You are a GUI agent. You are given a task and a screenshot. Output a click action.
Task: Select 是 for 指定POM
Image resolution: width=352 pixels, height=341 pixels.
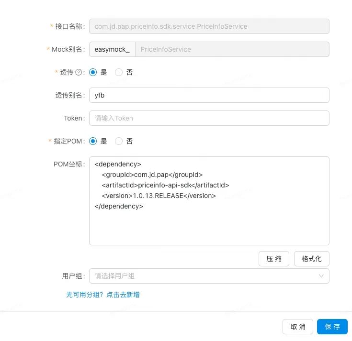(93, 141)
